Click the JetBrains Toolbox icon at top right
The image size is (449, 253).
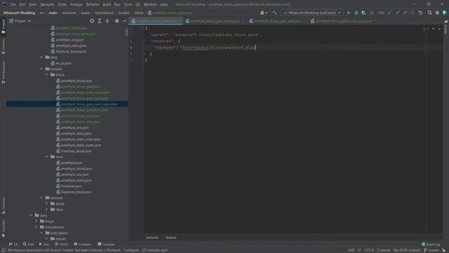[x=445, y=13]
